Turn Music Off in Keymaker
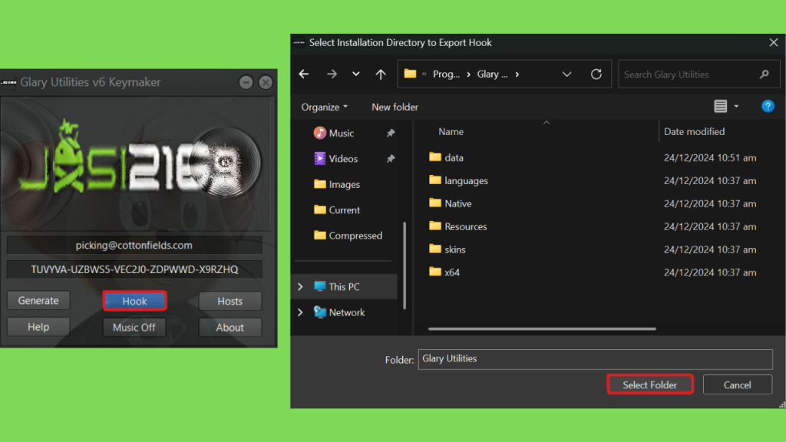 click(134, 327)
